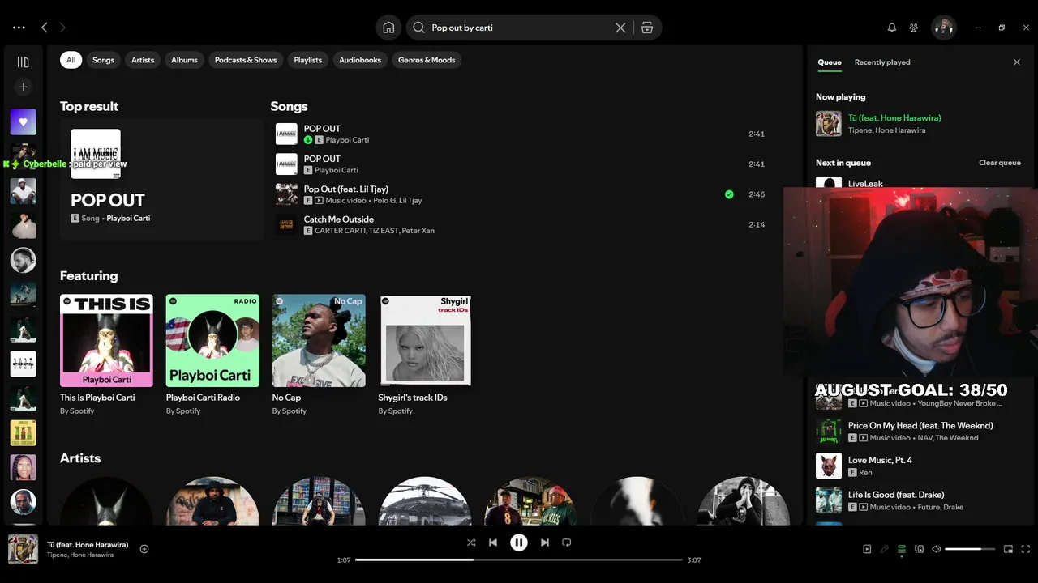Screen dimensions: 1038x583
Task: Create a new playlist with plus icon
Action: [23, 87]
